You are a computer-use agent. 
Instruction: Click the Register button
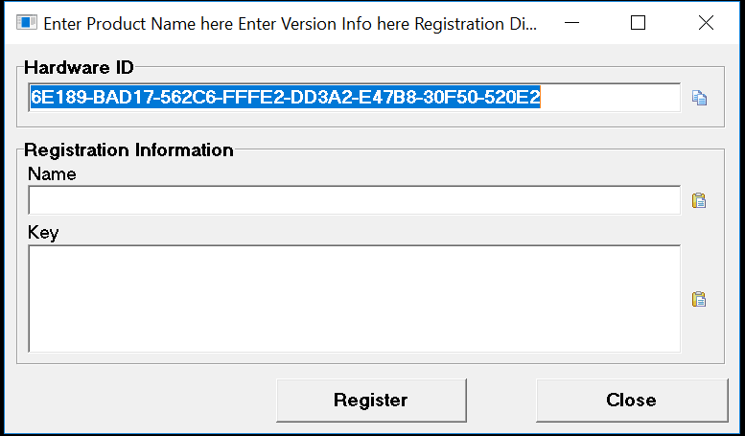click(x=371, y=400)
